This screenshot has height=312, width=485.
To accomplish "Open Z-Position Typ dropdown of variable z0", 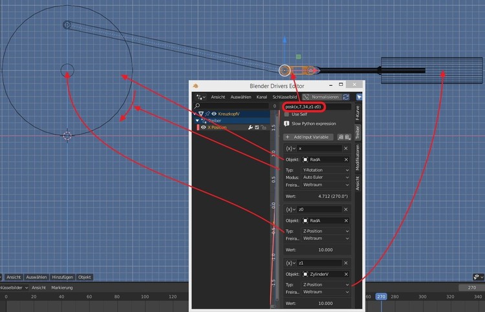I will pyautogui.click(x=326, y=231).
